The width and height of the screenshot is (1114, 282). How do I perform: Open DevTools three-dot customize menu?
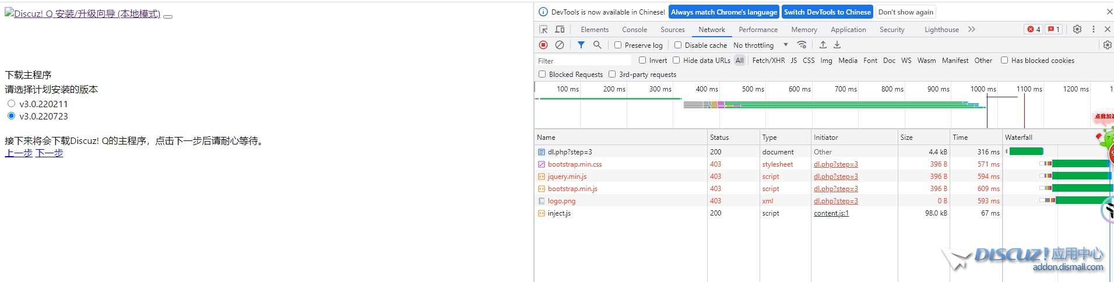(x=1093, y=29)
